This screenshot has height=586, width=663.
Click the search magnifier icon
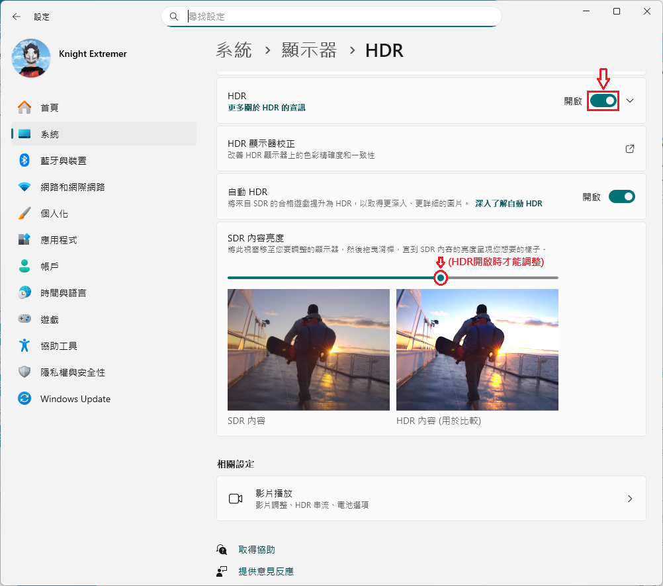click(x=174, y=17)
